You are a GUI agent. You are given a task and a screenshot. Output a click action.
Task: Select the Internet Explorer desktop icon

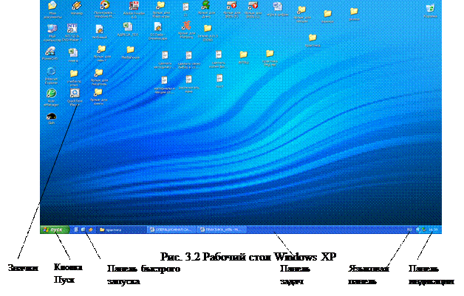(x=51, y=75)
